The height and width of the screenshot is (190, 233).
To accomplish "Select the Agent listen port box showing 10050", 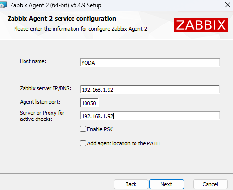I will click(x=89, y=103).
